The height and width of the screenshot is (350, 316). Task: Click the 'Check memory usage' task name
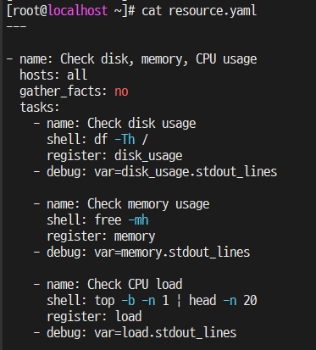click(148, 204)
